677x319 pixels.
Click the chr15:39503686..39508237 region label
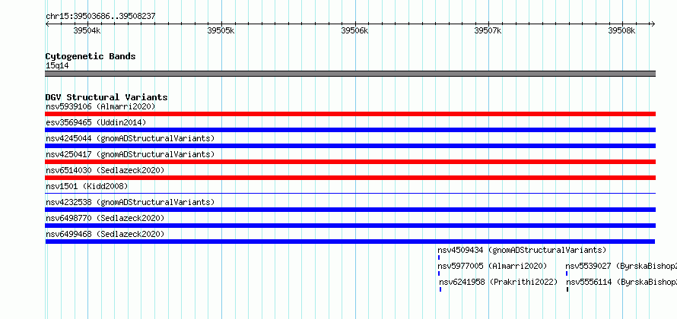pos(100,17)
